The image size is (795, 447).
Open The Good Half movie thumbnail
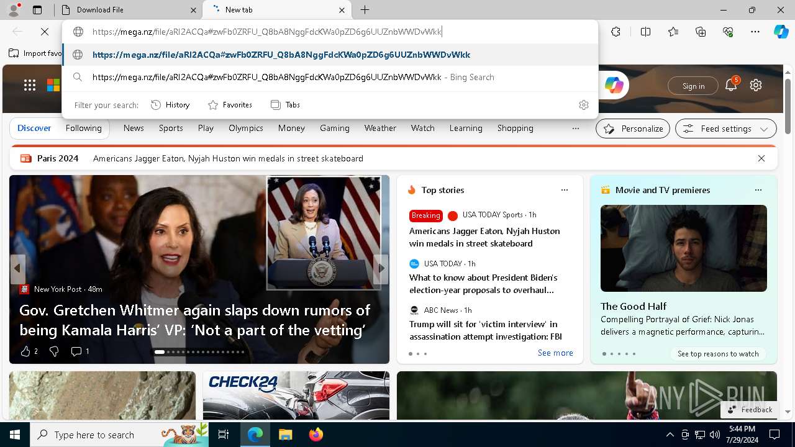684,248
